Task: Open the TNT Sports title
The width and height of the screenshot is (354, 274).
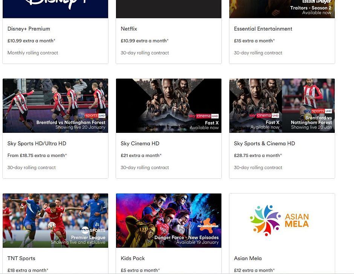Action: [x=21, y=259]
